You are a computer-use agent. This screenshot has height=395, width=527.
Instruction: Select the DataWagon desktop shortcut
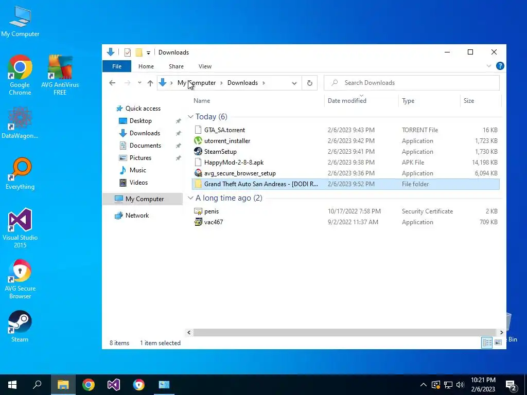(x=20, y=123)
